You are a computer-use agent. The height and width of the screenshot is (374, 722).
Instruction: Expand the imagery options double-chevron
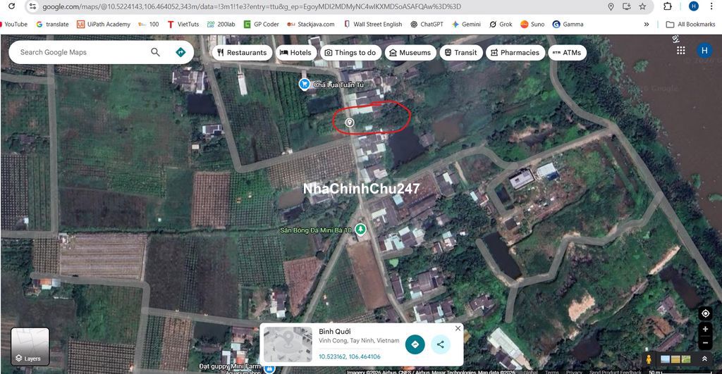point(704,359)
